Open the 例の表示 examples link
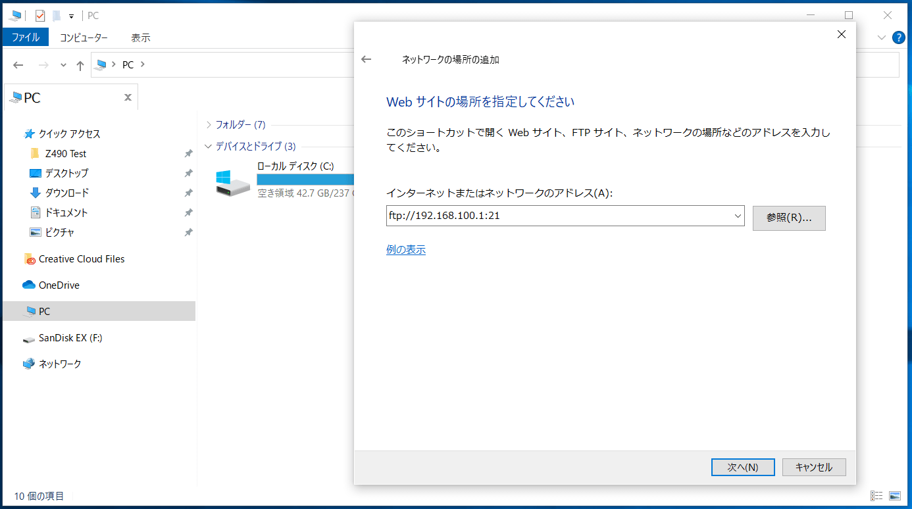Screen dimensions: 912x509 pyautogui.click(x=406, y=250)
